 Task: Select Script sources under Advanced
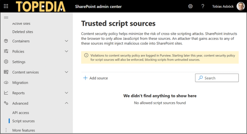pyautogui.click(x=23, y=121)
